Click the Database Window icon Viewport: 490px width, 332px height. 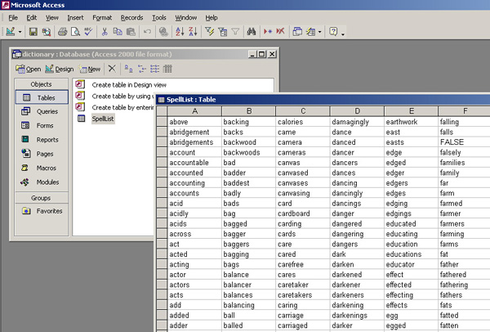click(x=297, y=32)
